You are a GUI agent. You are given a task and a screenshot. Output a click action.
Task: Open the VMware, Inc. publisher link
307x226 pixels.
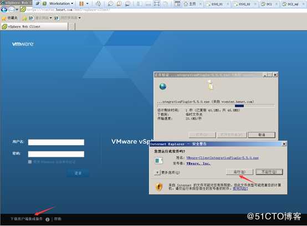click(x=198, y=163)
